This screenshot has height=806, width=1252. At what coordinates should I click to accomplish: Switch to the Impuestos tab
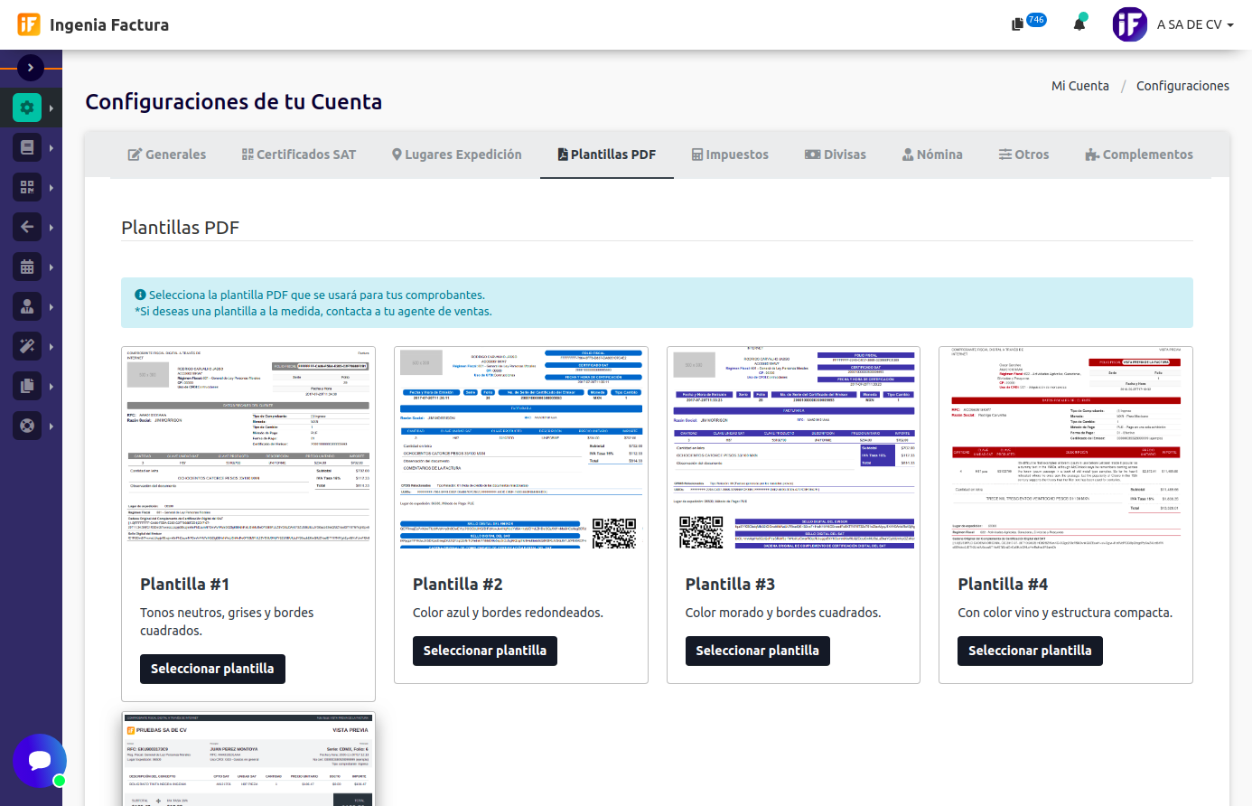point(730,155)
